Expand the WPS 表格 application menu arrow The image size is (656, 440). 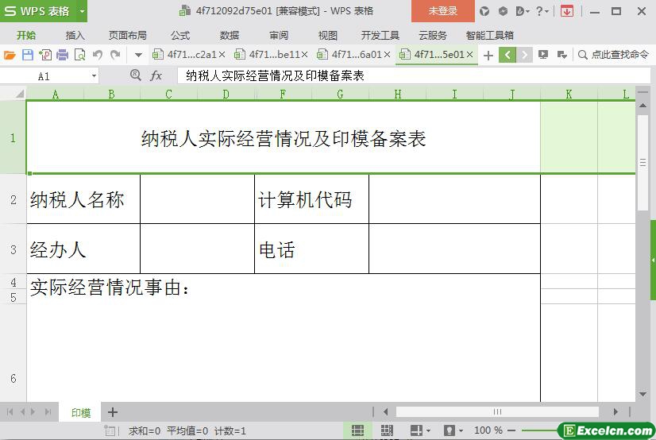(82, 11)
